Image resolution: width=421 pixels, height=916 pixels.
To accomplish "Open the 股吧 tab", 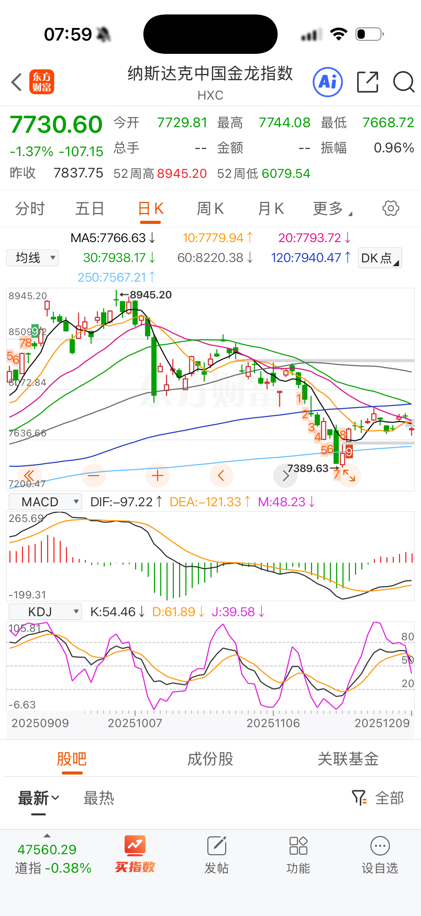I will [72, 759].
